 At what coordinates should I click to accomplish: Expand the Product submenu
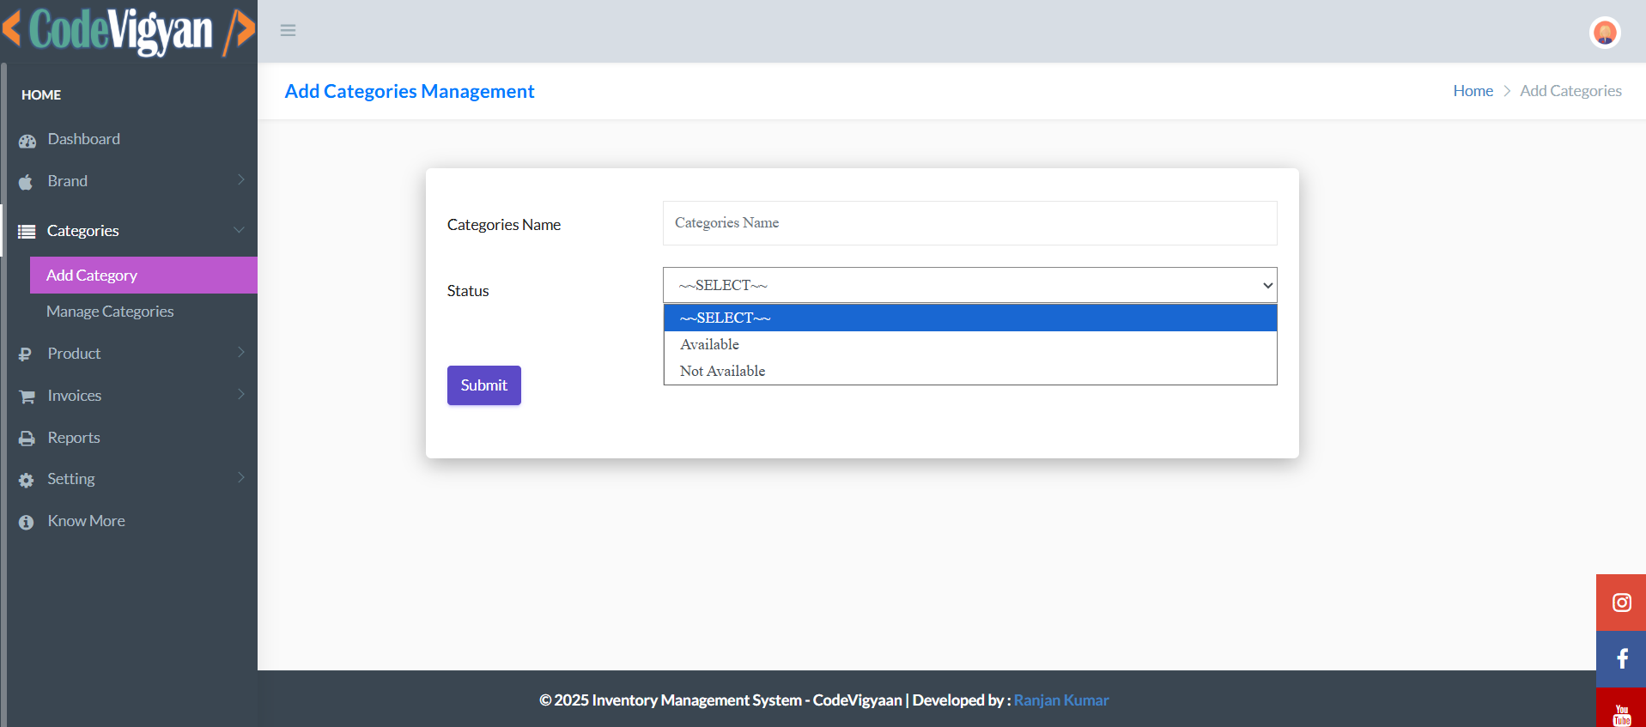click(241, 353)
